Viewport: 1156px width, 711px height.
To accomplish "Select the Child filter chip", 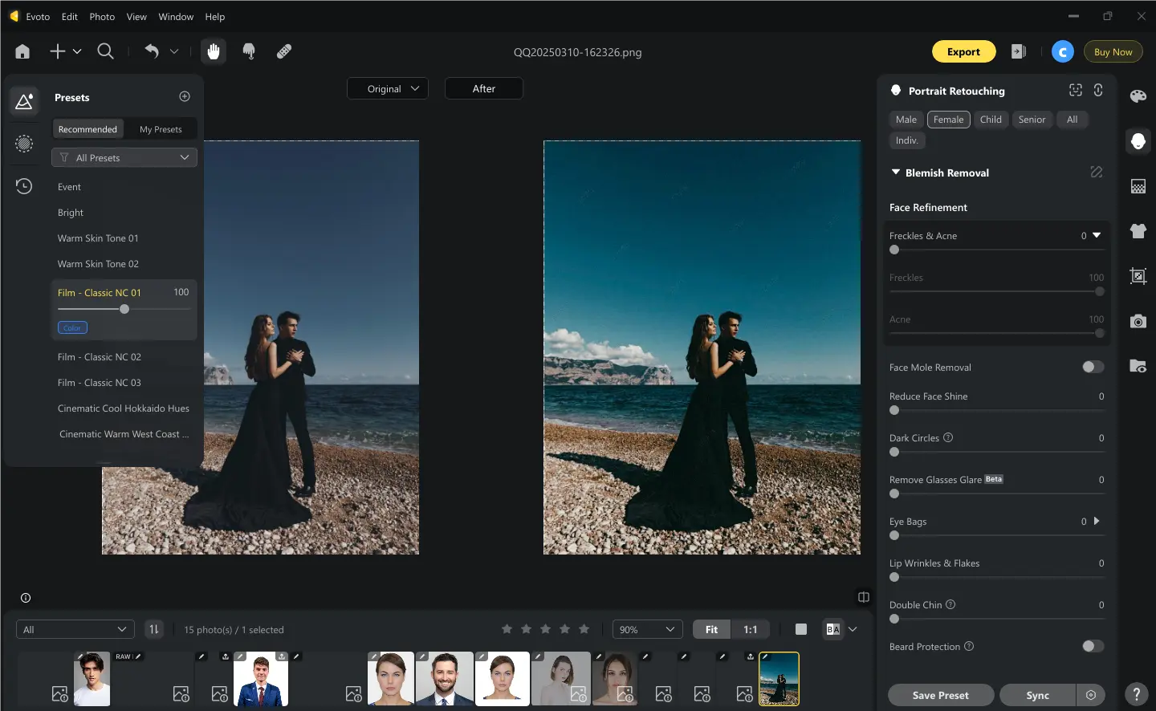I will (991, 120).
